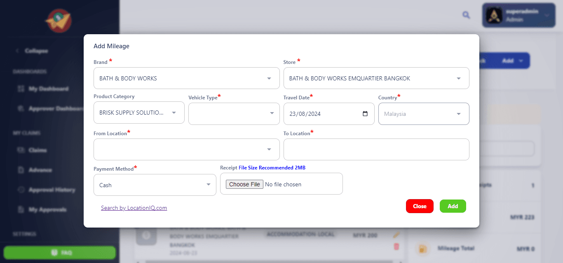Open the Store dropdown list

[x=376, y=78]
